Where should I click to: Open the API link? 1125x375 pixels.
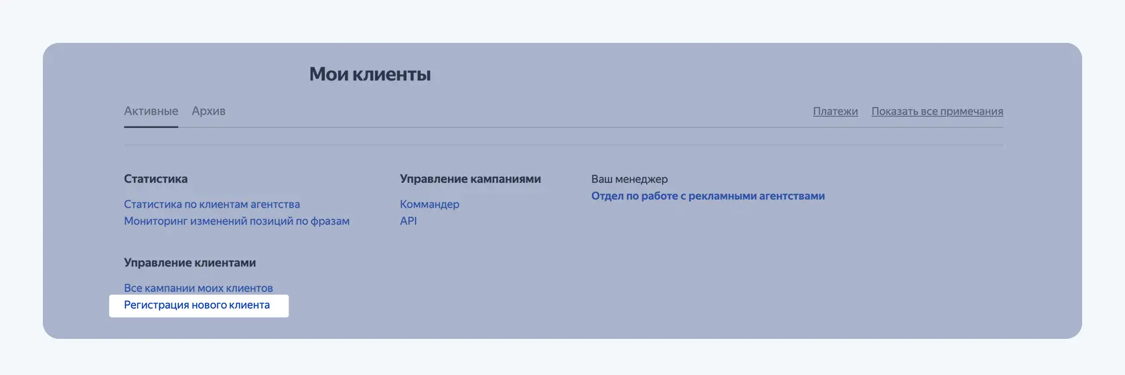pos(408,221)
